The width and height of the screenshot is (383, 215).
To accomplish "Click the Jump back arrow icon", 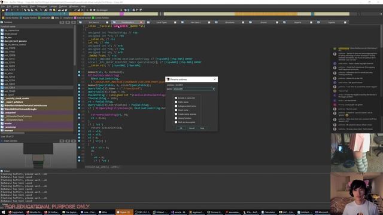I will click(x=12, y=10).
